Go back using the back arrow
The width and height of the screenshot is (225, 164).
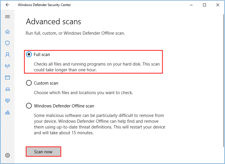[x=8, y=5]
